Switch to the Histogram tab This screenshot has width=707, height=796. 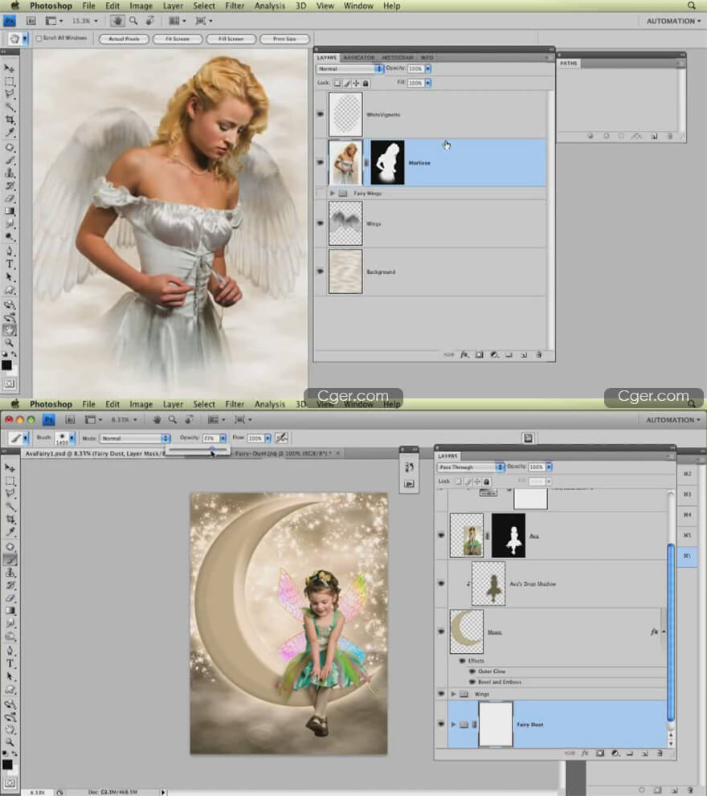[397, 58]
